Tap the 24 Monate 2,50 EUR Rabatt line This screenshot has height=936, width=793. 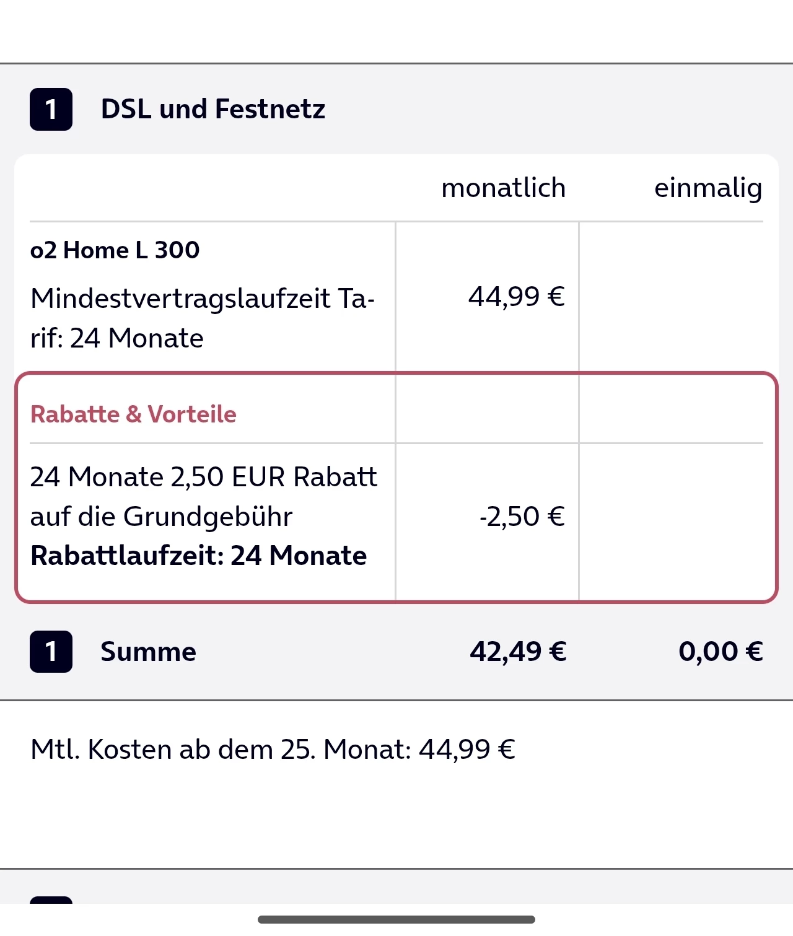click(203, 477)
